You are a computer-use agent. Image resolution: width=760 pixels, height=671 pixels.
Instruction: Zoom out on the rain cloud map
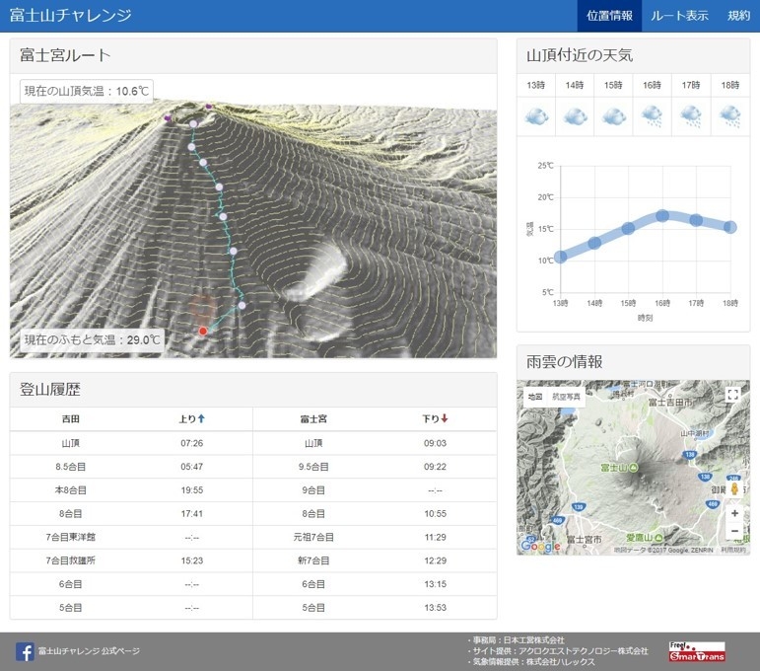[x=734, y=532]
